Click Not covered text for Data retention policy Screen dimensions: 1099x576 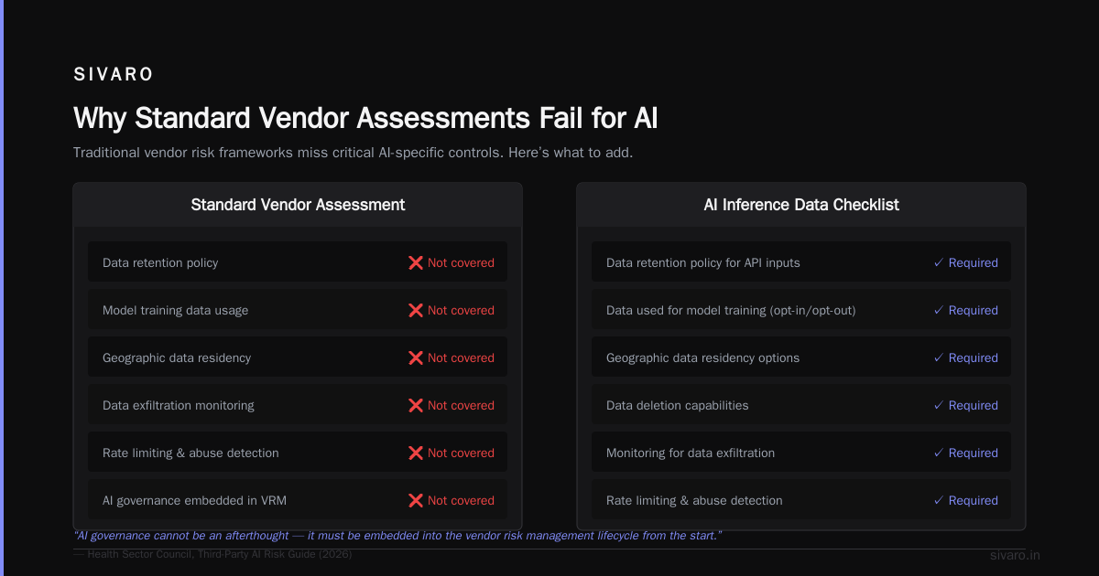[x=461, y=262]
